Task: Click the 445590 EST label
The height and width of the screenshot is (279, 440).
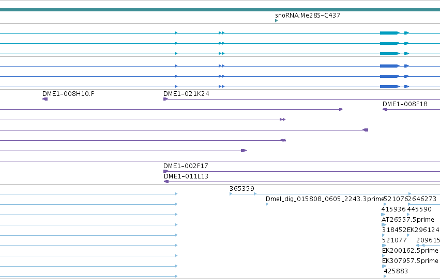Action: (x=419, y=209)
